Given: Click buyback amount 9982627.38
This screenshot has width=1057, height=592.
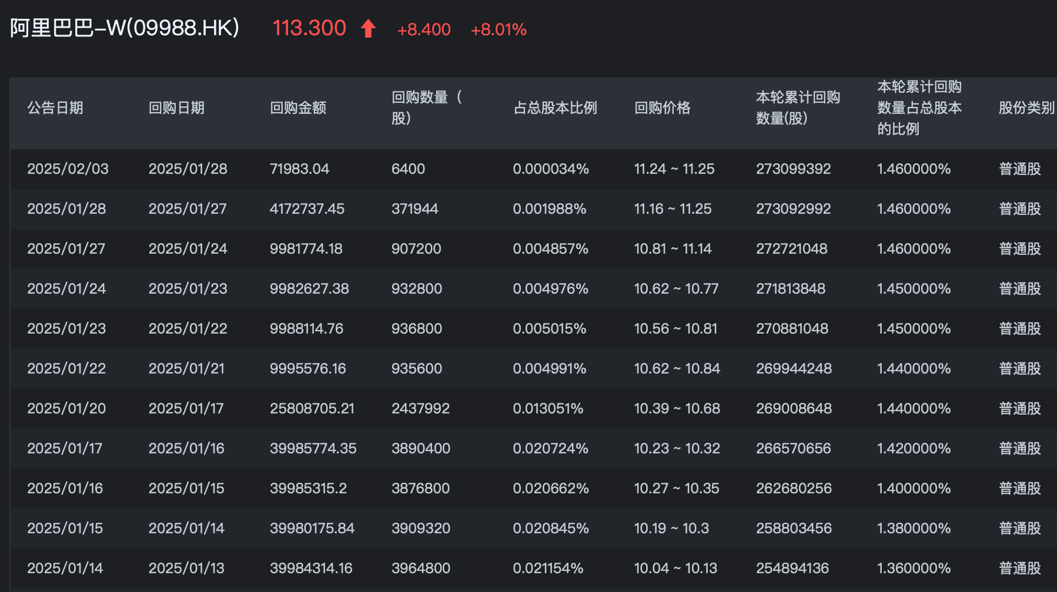Looking at the screenshot, I should click(x=309, y=289).
